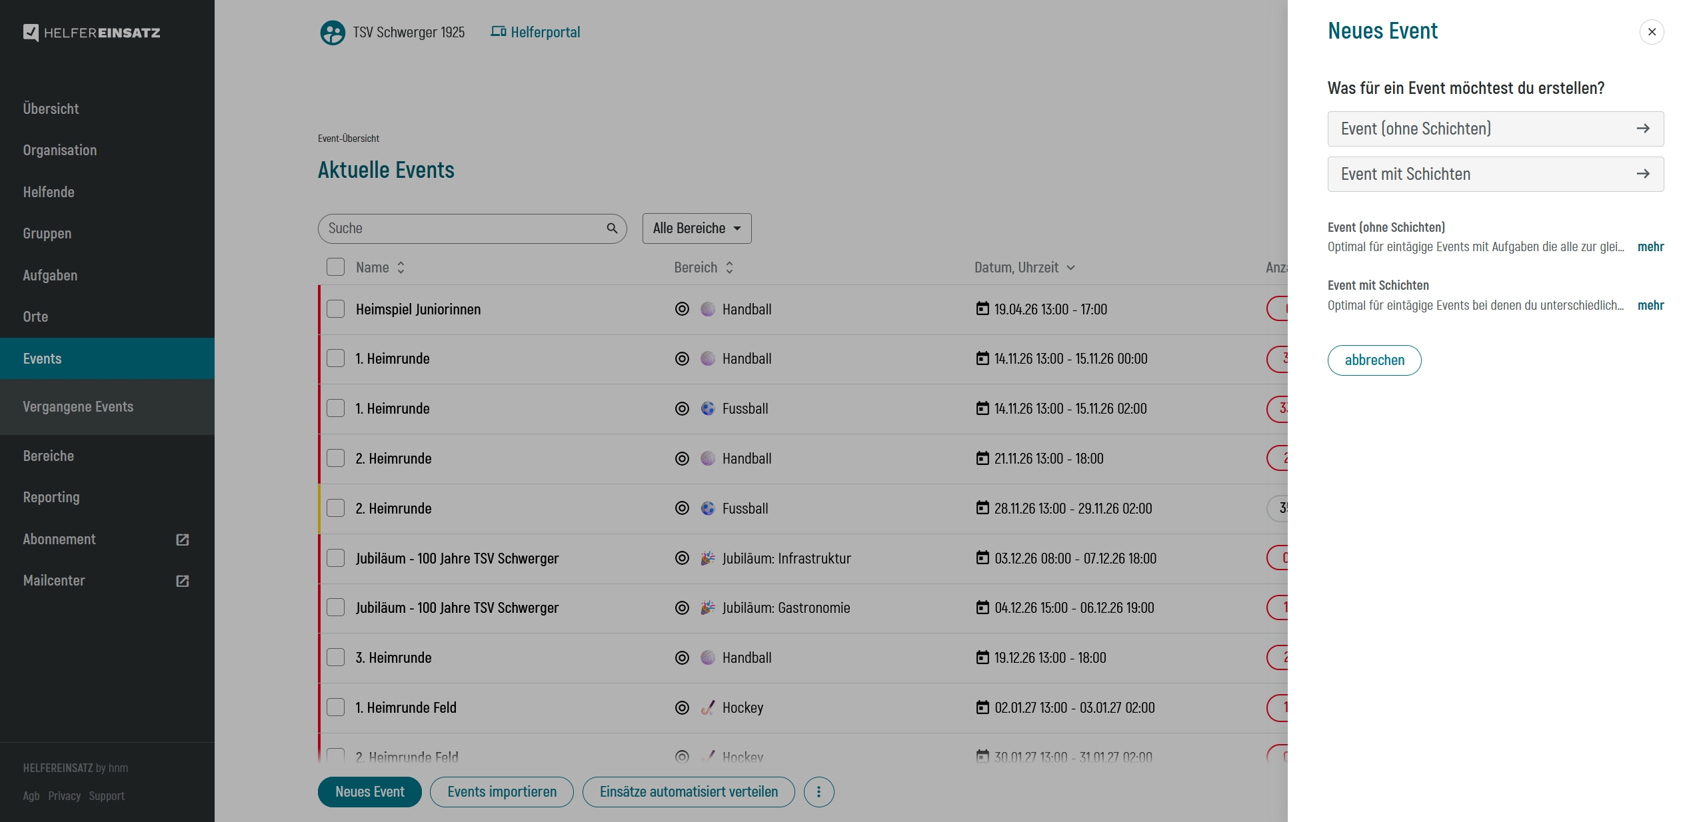
Task: Tick checkbox for Heimspiel Juniorinnen
Action: coord(336,309)
